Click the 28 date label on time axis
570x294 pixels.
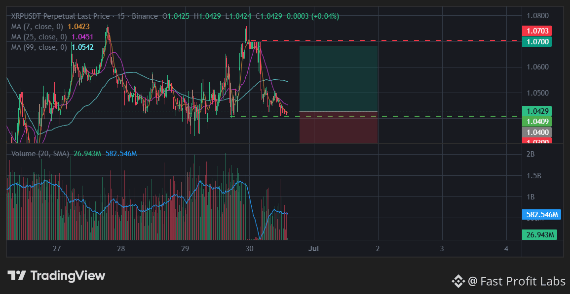click(x=121, y=249)
